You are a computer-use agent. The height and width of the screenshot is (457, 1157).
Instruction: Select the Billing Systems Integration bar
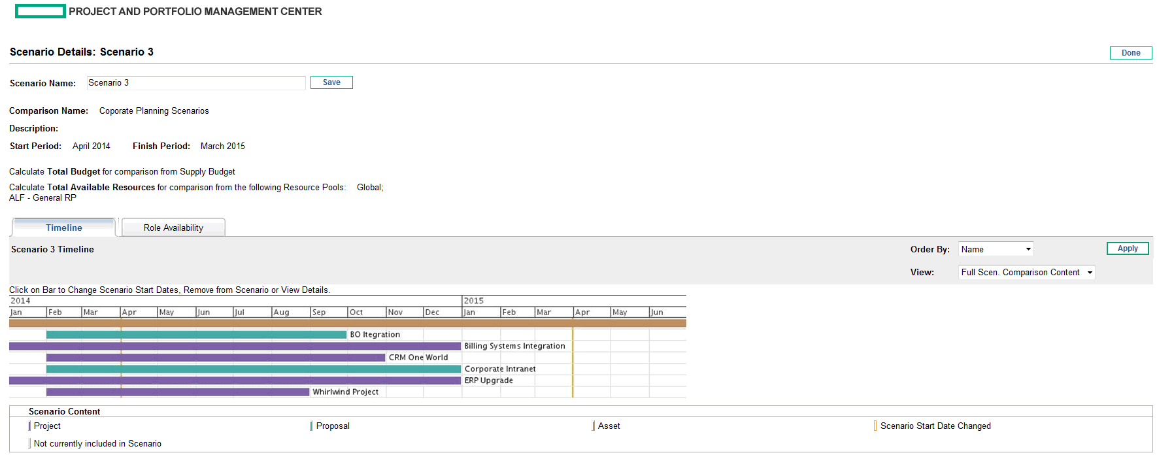[x=235, y=346]
